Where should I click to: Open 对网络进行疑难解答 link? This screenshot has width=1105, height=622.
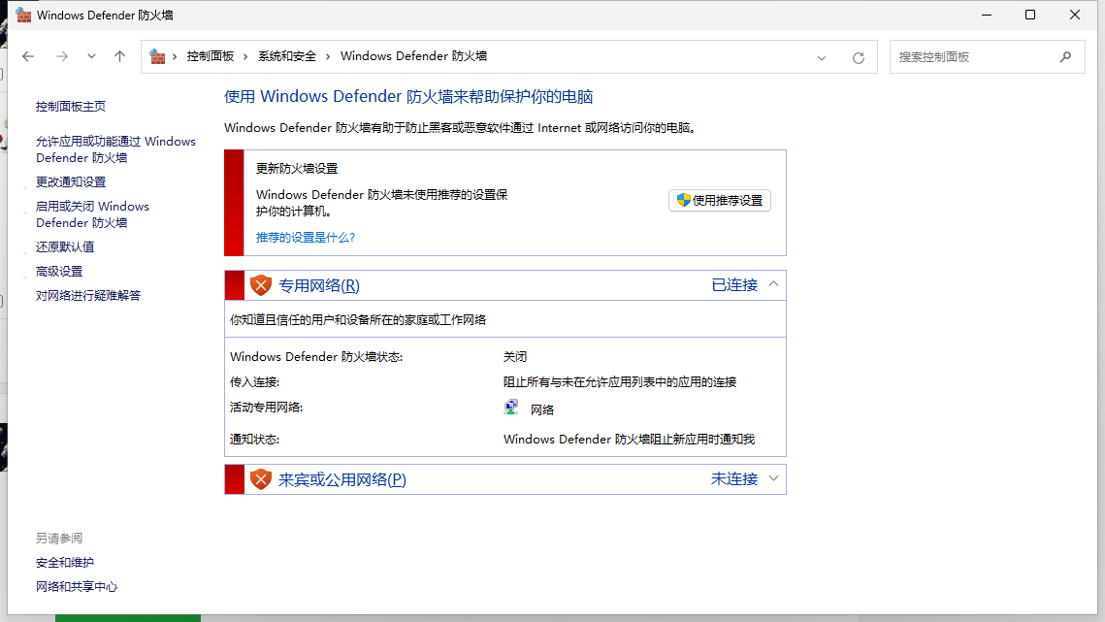tap(88, 296)
